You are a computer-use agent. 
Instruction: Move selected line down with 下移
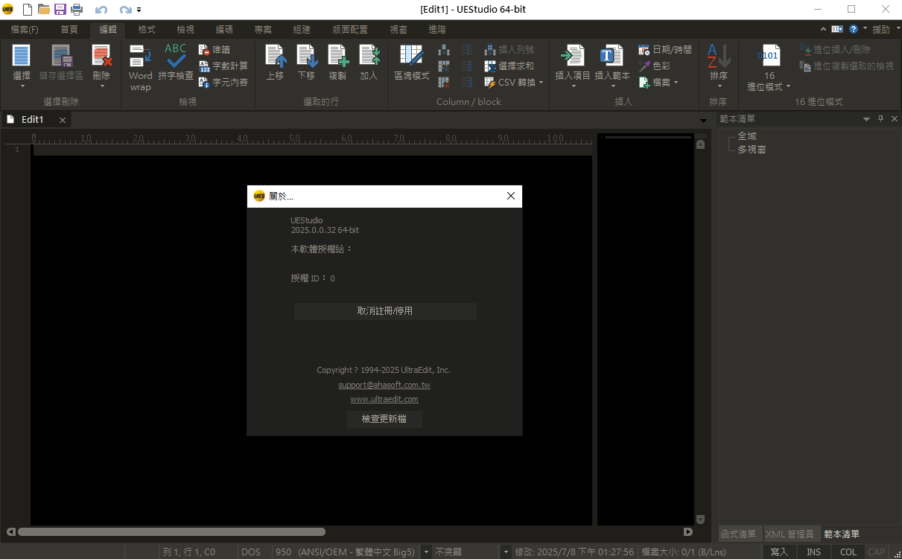[306, 63]
